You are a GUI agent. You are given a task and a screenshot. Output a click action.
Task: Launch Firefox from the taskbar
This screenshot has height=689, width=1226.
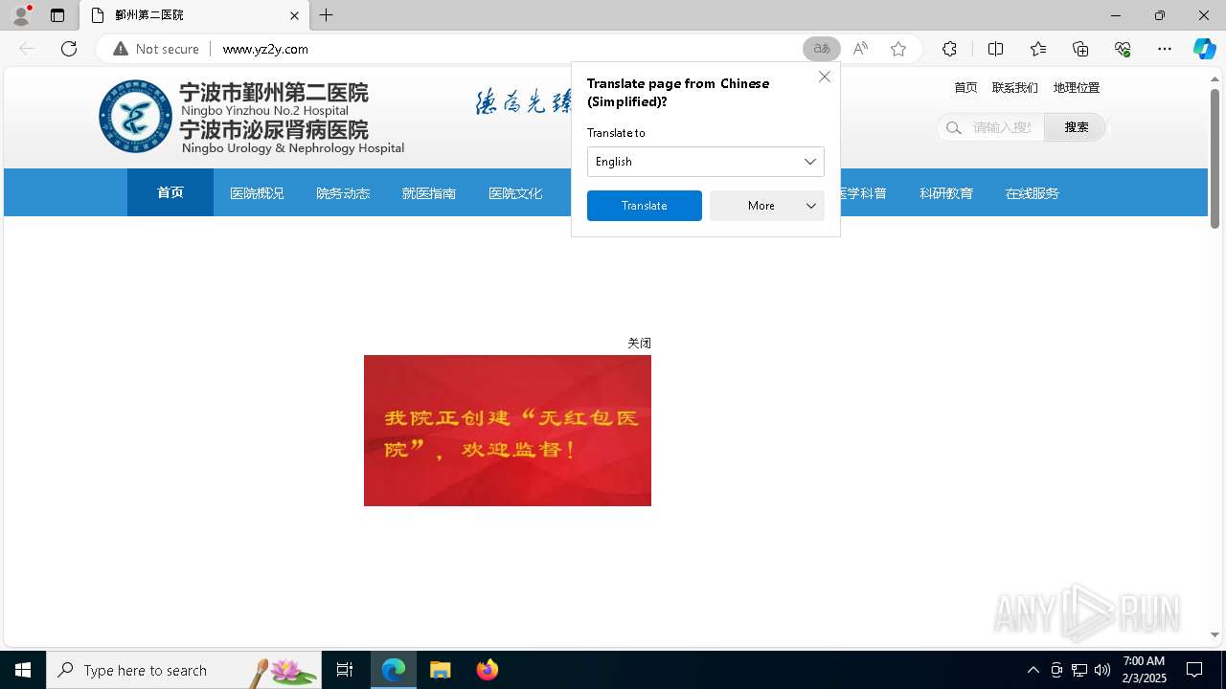coord(488,670)
